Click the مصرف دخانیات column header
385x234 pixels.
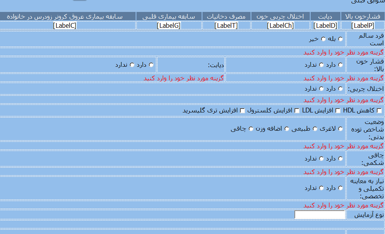click(226, 16)
